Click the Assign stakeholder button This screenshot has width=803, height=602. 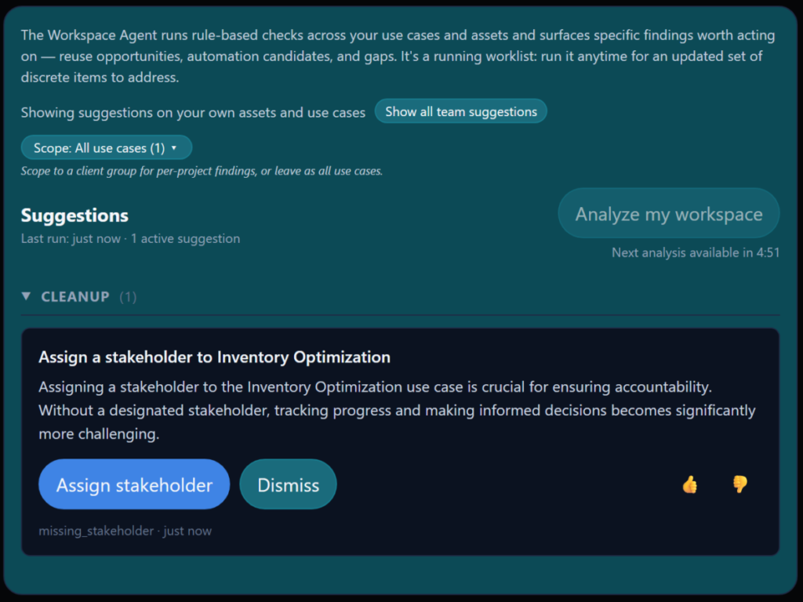tap(134, 484)
